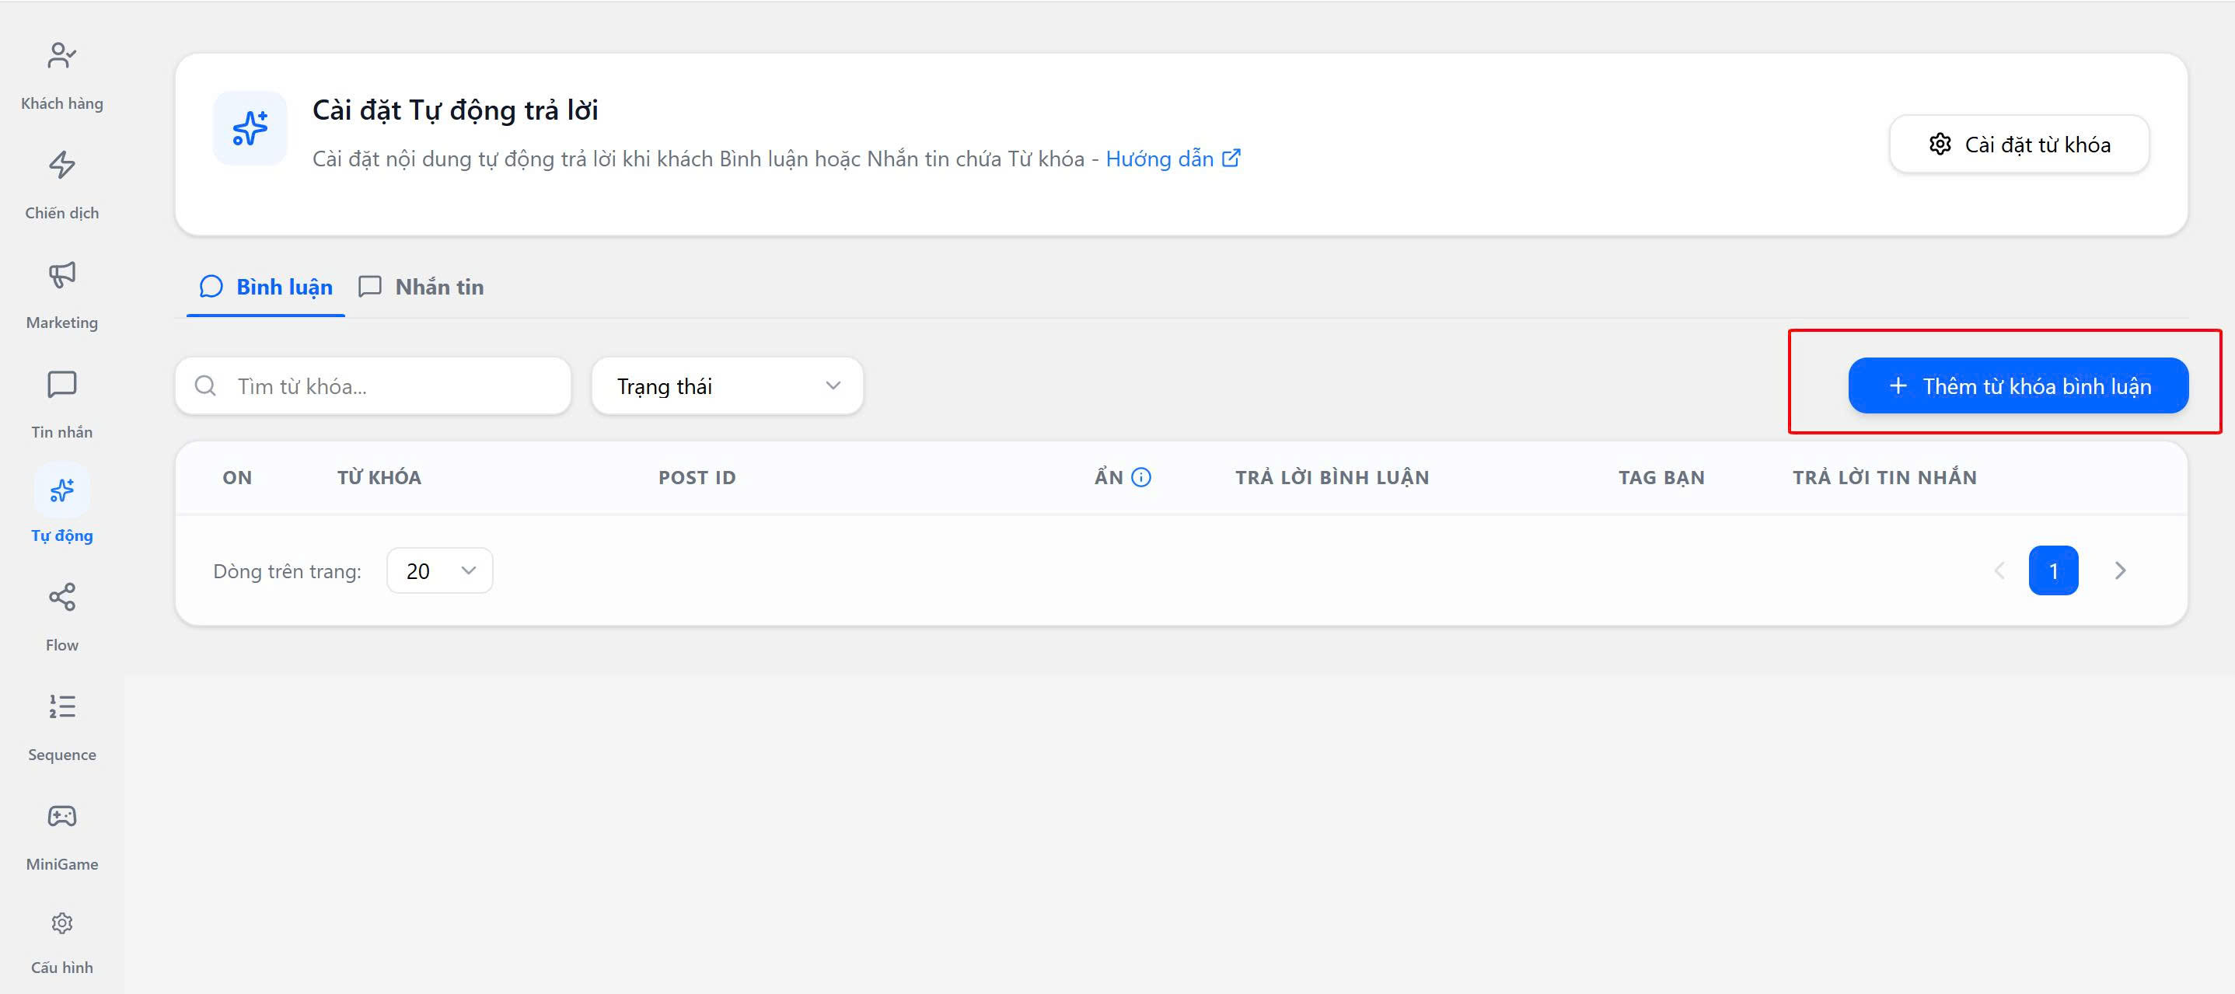Go to Marketing megaphone icon
2235x994 pixels.
(61, 275)
